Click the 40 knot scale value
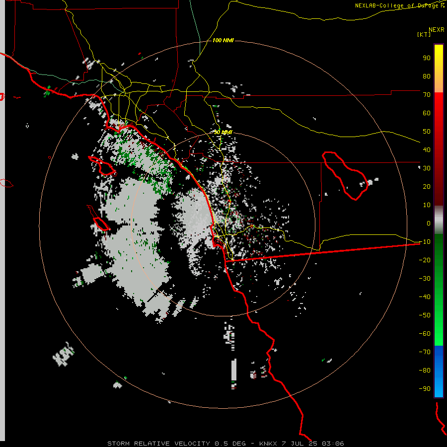 click(x=427, y=150)
